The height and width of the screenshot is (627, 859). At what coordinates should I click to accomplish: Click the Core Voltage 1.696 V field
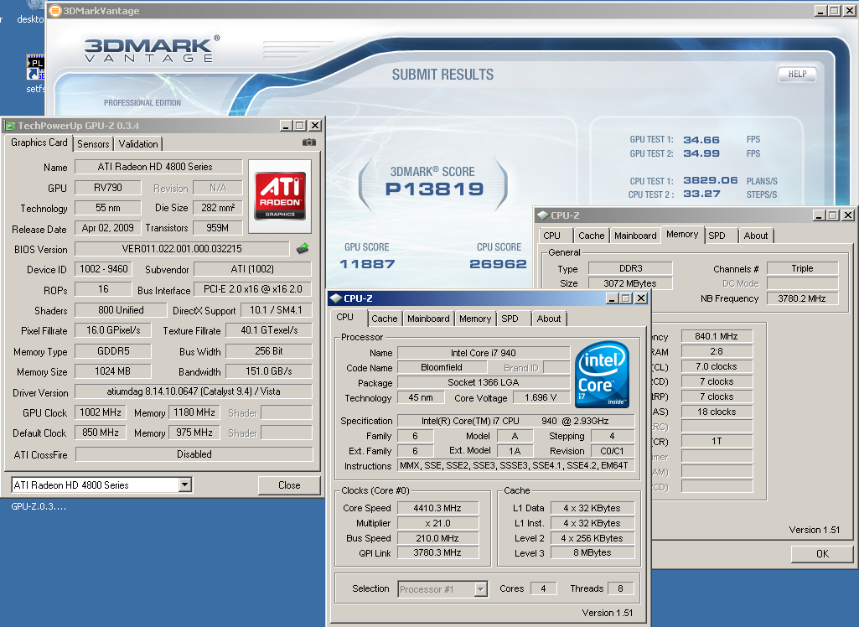tap(541, 398)
